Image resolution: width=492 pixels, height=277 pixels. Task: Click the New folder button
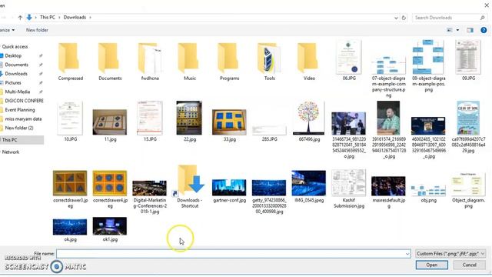click(37, 30)
